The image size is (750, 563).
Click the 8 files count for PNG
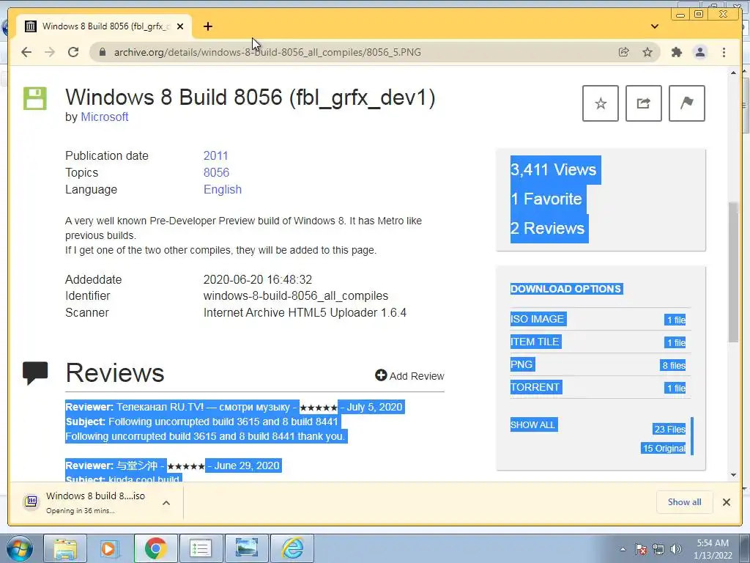click(x=674, y=365)
